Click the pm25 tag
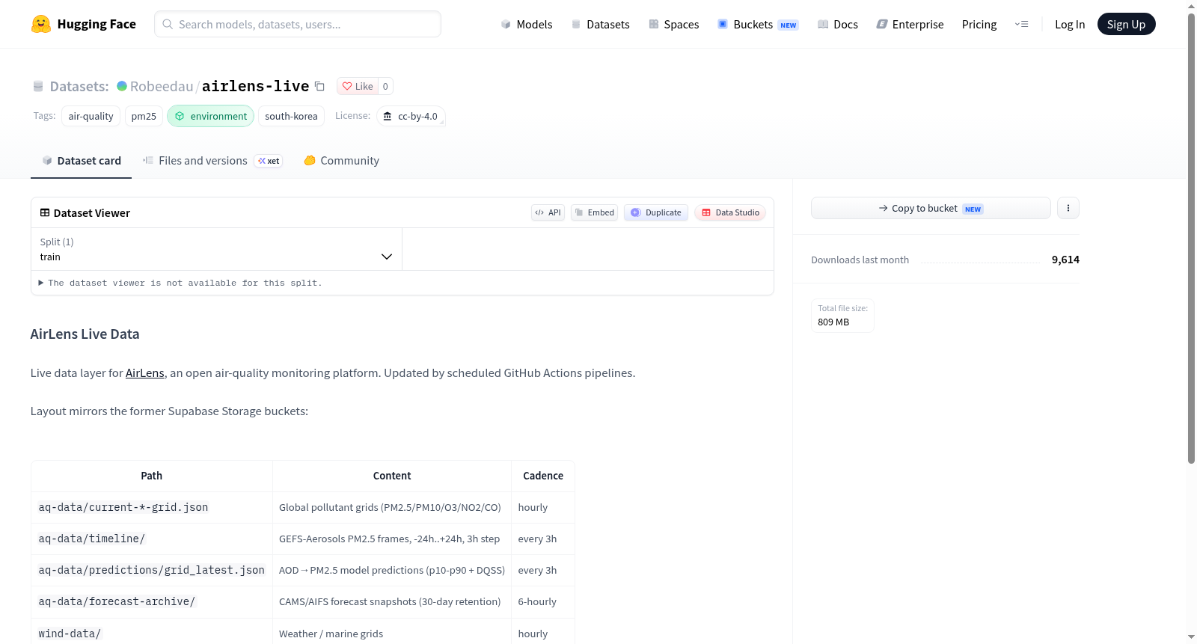1197x644 pixels. [144, 116]
